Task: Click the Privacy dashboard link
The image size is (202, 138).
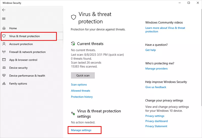Action: [x=156, y=121]
